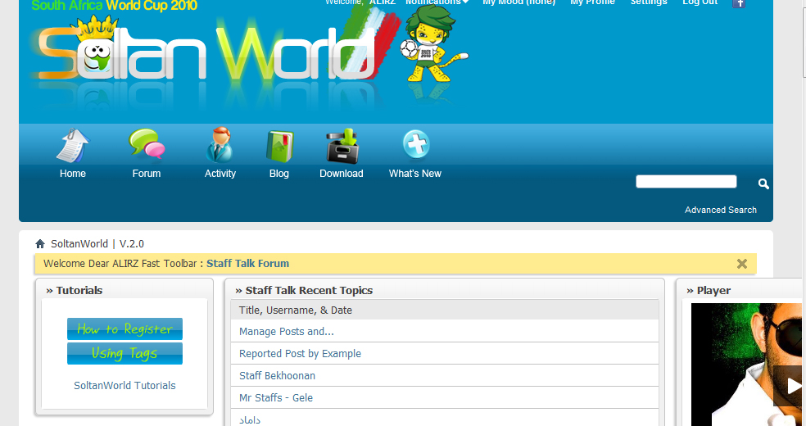This screenshot has height=426, width=806.
Task: Open the Blog book icon
Action: tap(279, 147)
